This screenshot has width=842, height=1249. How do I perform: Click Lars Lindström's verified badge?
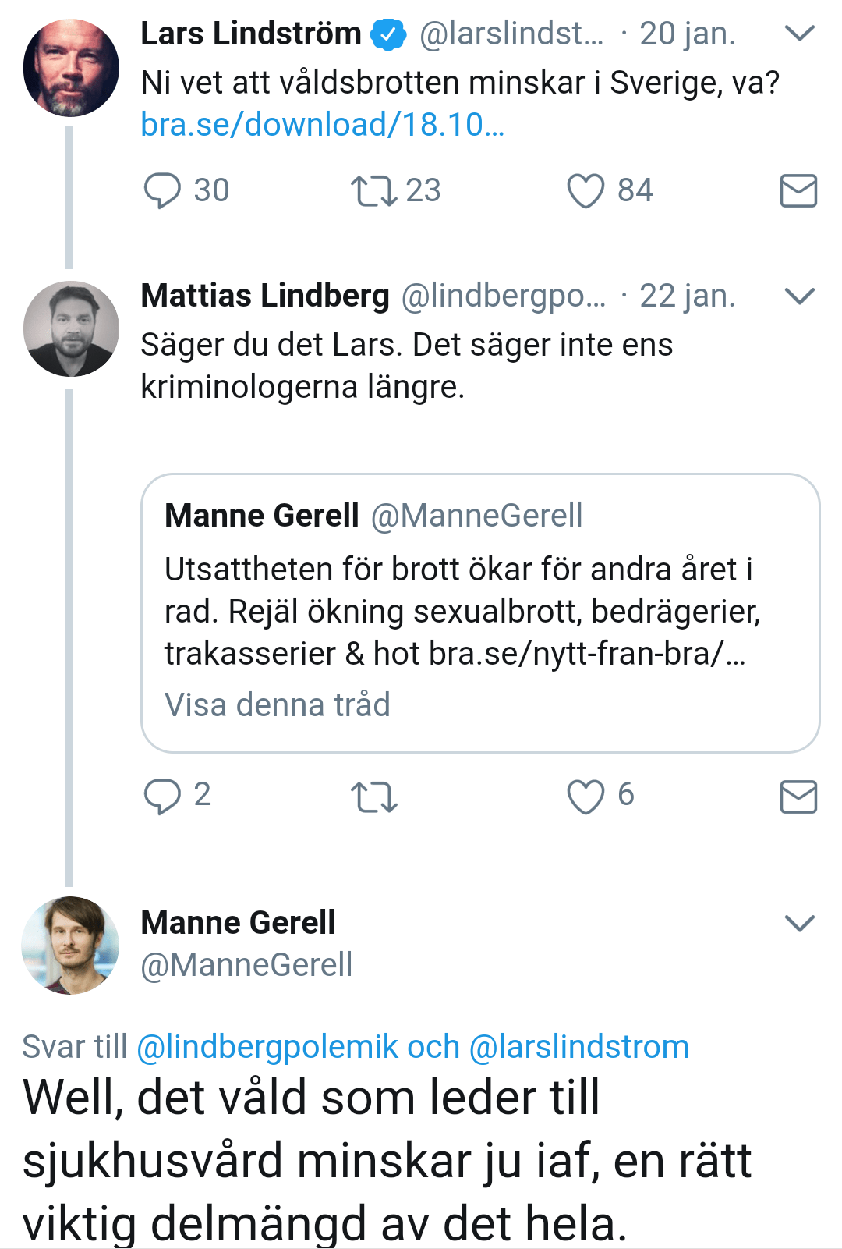(388, 34)
